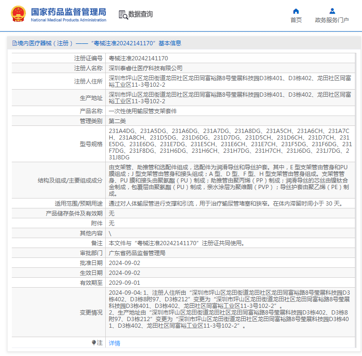Click the 产品名称 label
The image size is (362, 356).
pyautogui.click(x=91, y=111)
